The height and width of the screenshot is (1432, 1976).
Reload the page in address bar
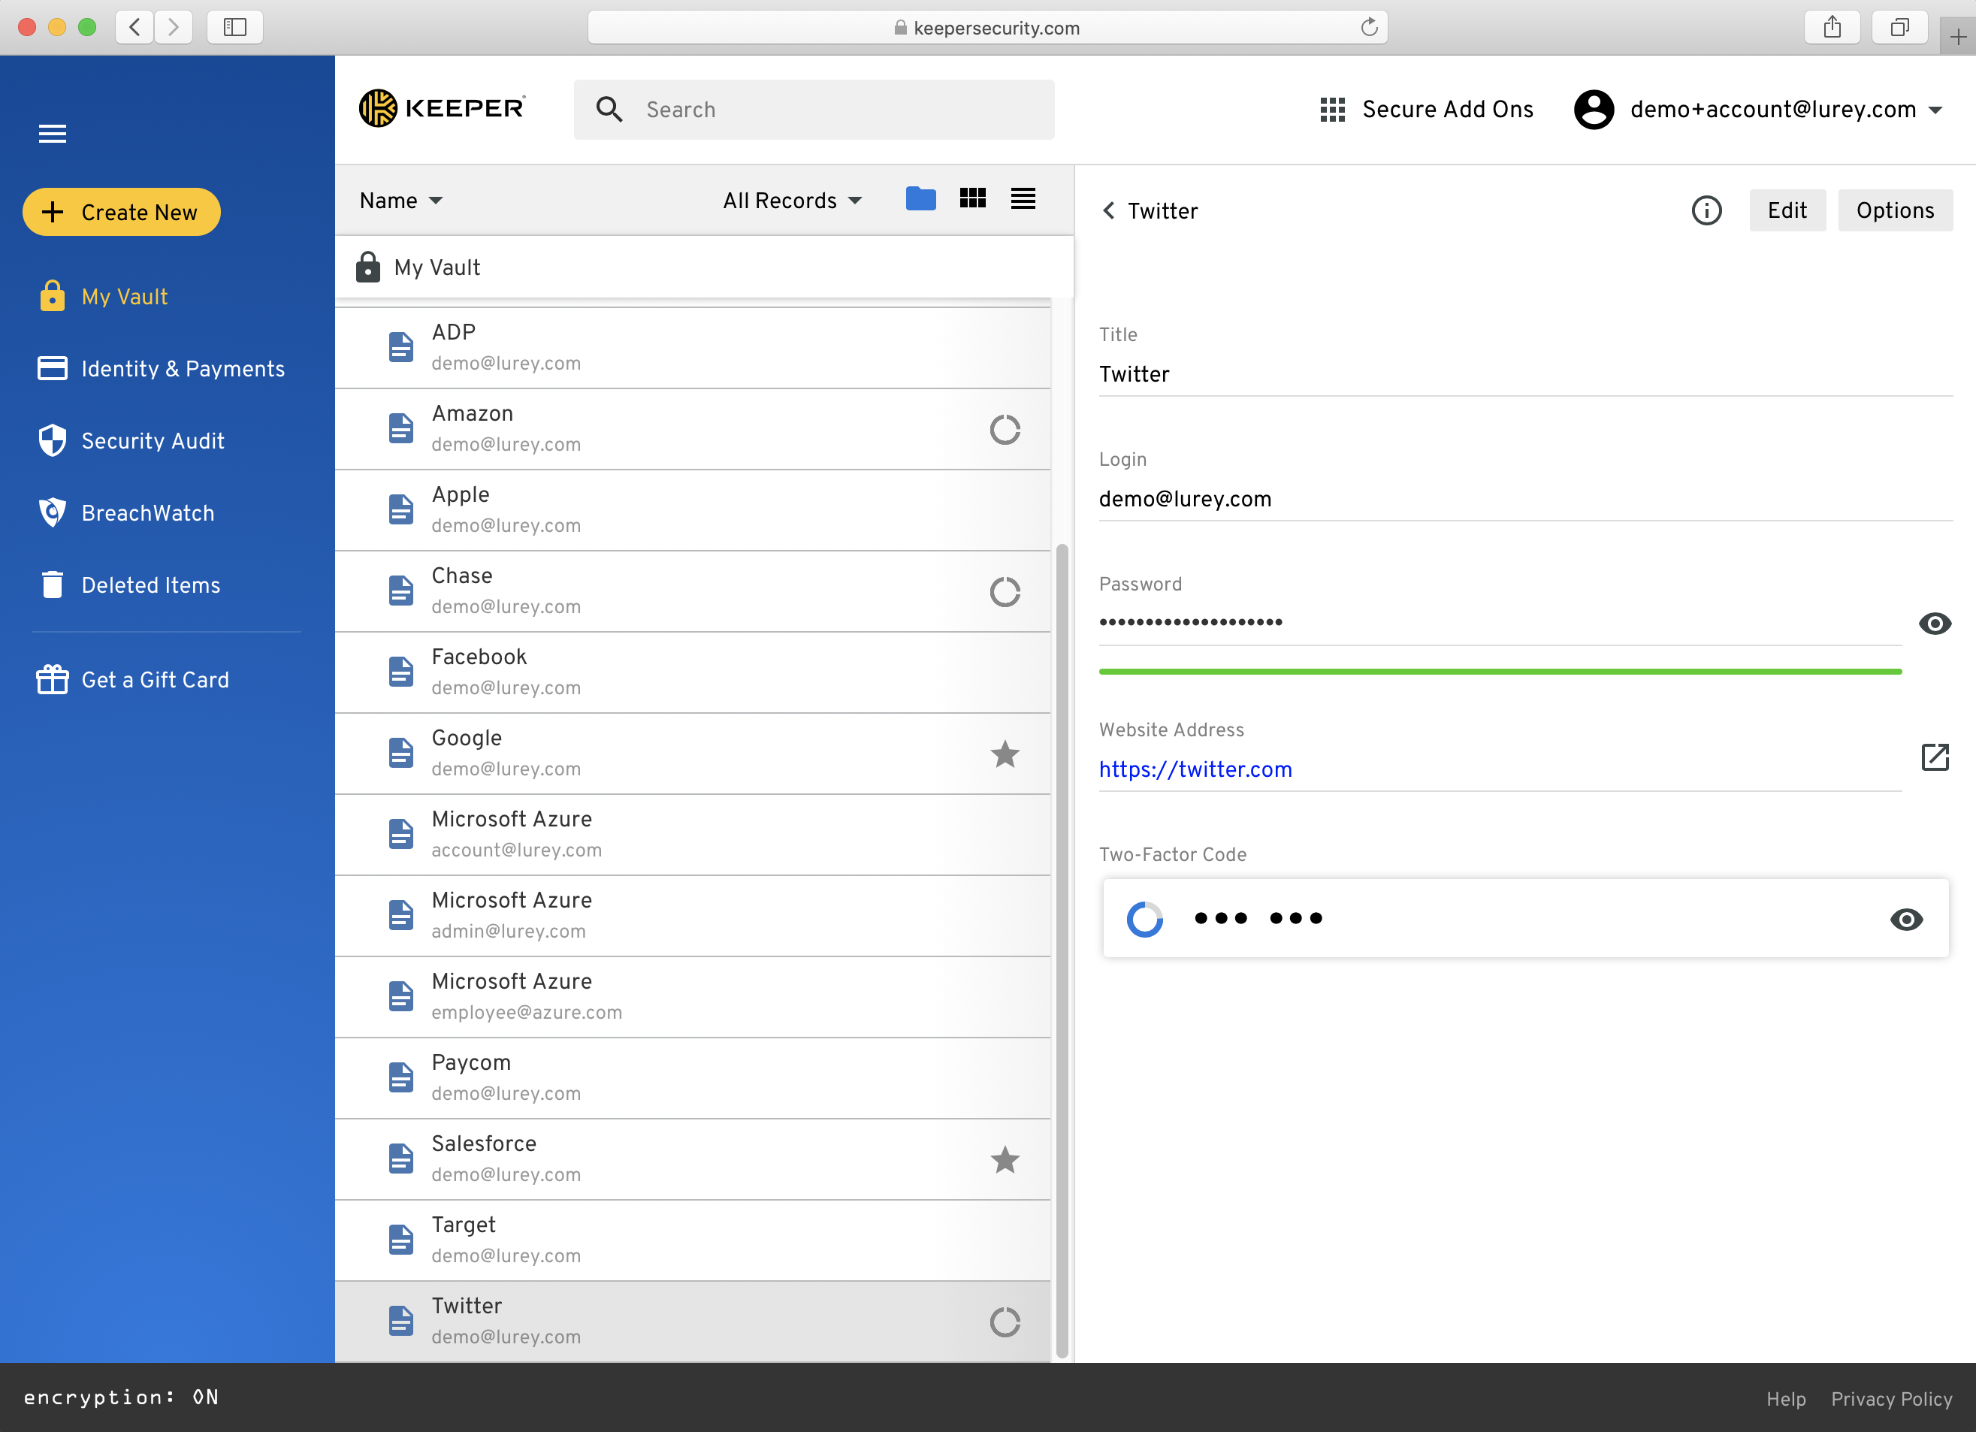coord(1369,27)
